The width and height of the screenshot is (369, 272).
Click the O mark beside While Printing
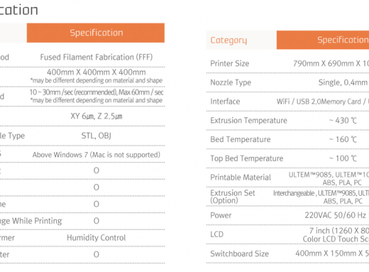(x=97, y=221)
